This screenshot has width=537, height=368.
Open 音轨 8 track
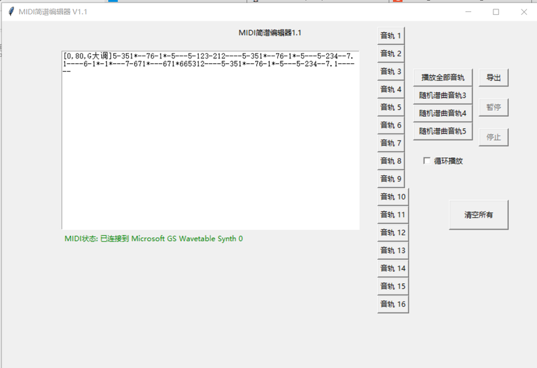click(391, 160)
